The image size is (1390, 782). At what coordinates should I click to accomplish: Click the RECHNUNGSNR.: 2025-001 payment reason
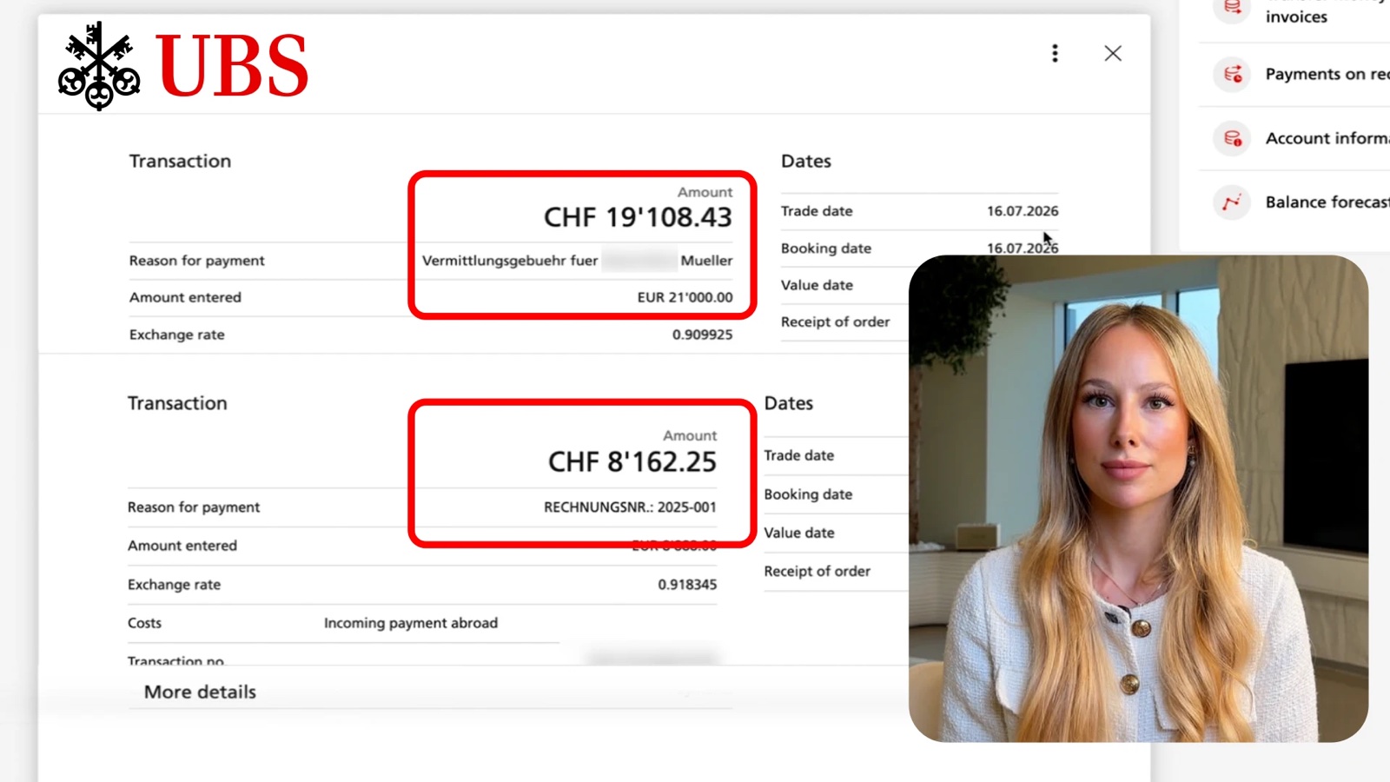630,507
